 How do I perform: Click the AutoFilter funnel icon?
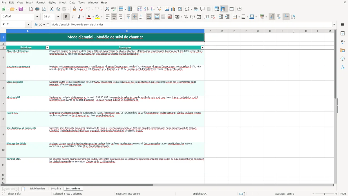coord(159,9)
